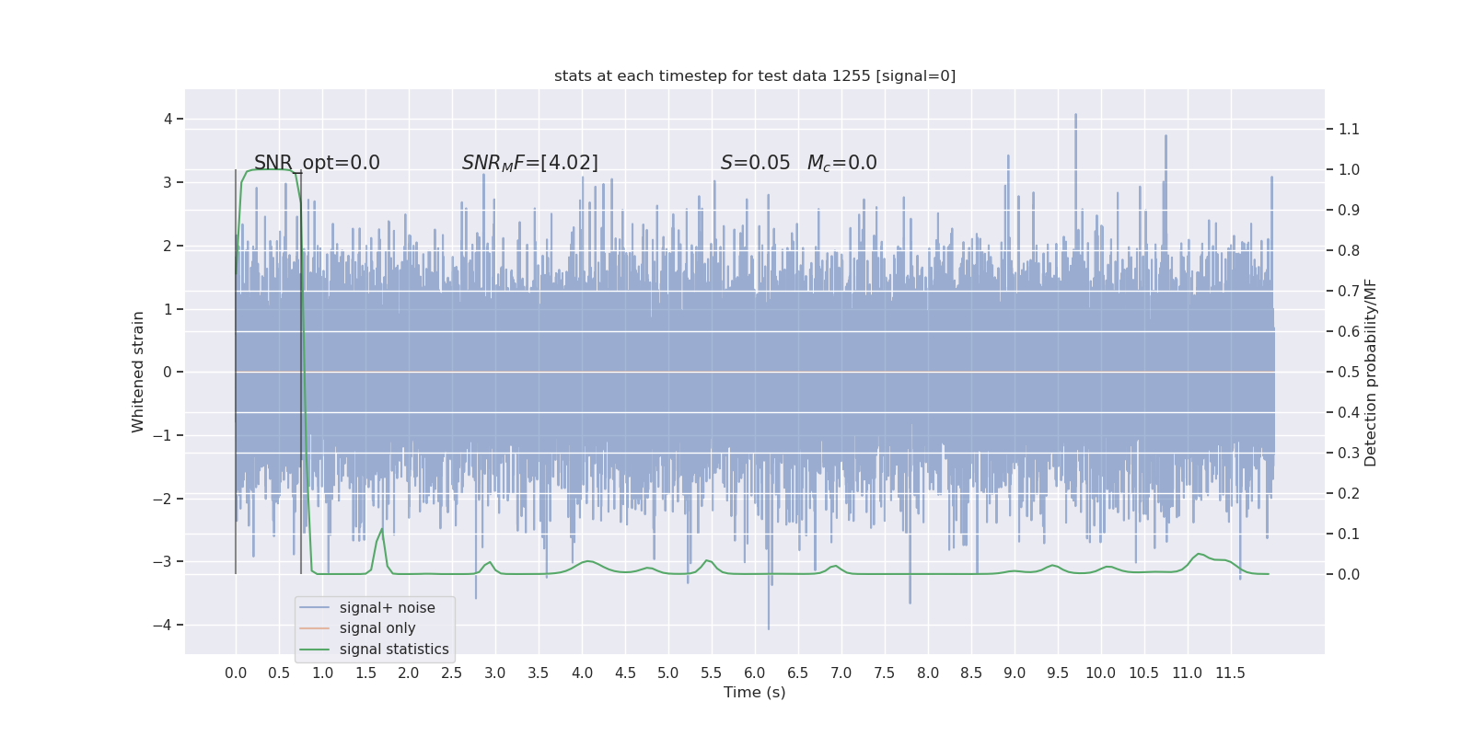
Task: Click left y-axis tick label −4
Action: coord(162,626)
